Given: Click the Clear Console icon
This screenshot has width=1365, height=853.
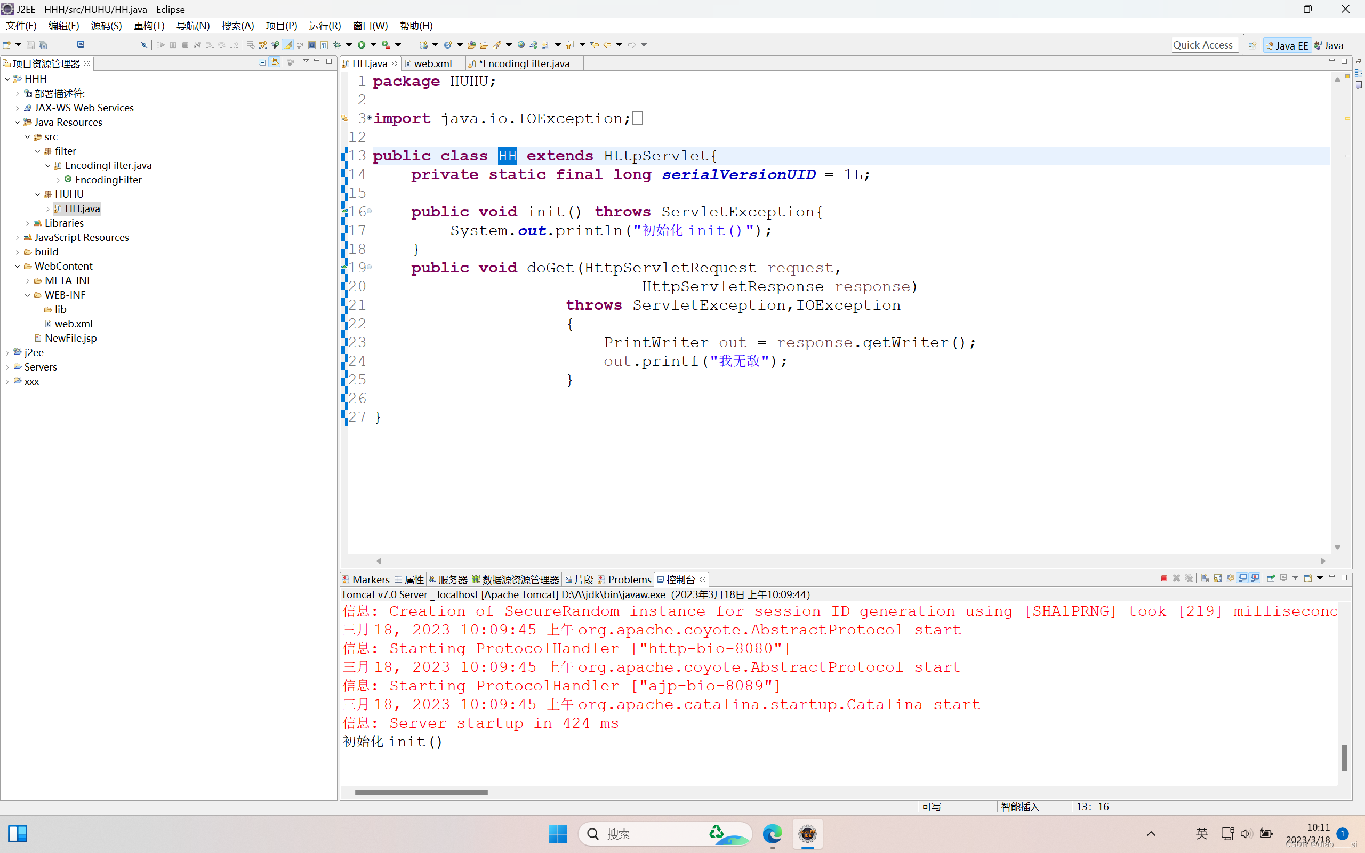Looking at the screenshot, I should pos(1205,578).
